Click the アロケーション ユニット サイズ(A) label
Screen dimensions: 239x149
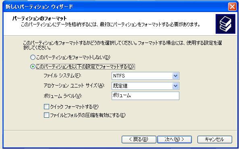pyautogui.click(x=74, y=86)
